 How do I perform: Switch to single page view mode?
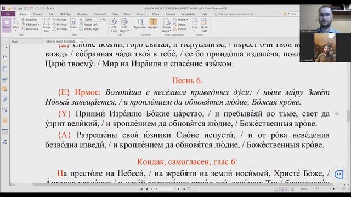click(x=276, y=189)
